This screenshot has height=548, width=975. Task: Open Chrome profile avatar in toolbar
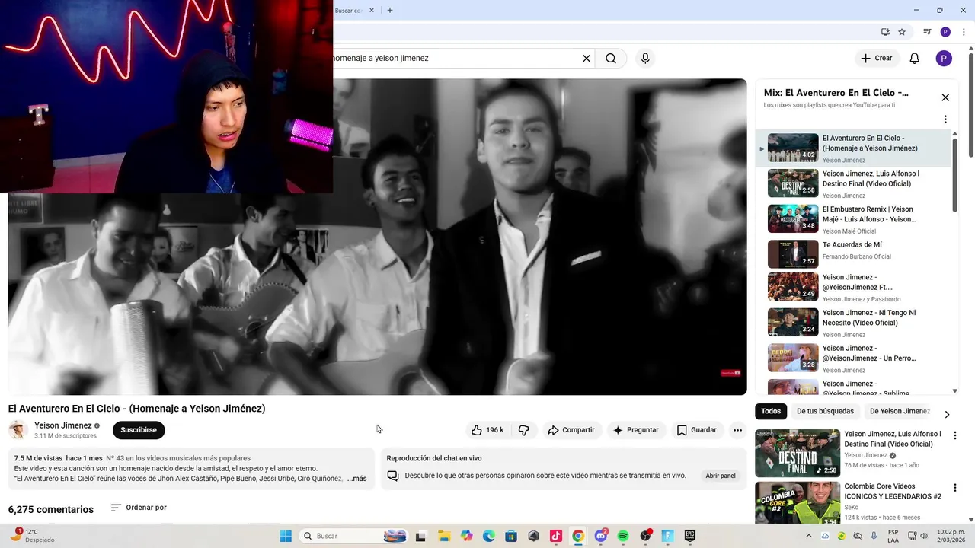click(x=945, y=32)
